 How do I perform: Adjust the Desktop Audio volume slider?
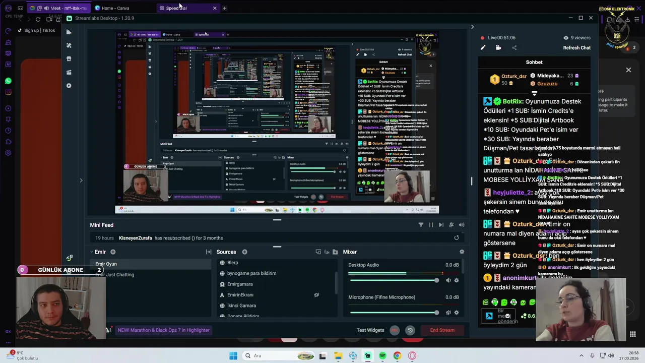[x=394, y=280]
